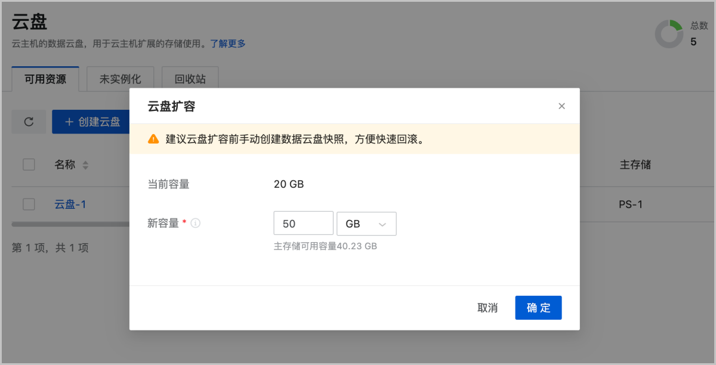Click the info icon next to 新容量

(195, 224)
